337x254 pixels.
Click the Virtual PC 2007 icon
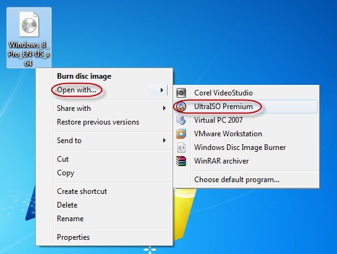(181, 120)
